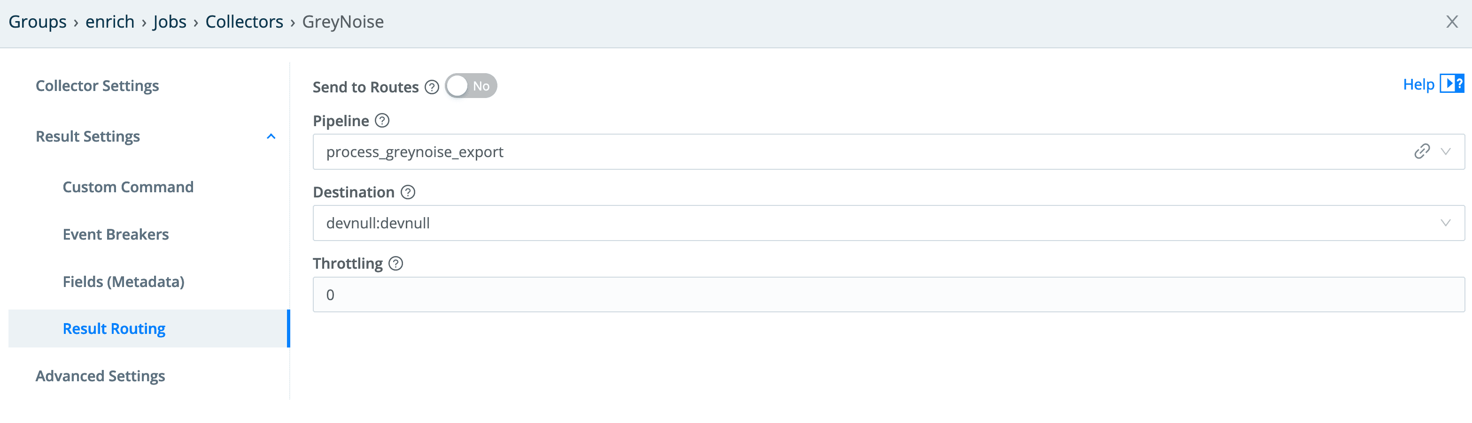Go to Event Breakers section

pyautogui.click(x=116, y=234)
